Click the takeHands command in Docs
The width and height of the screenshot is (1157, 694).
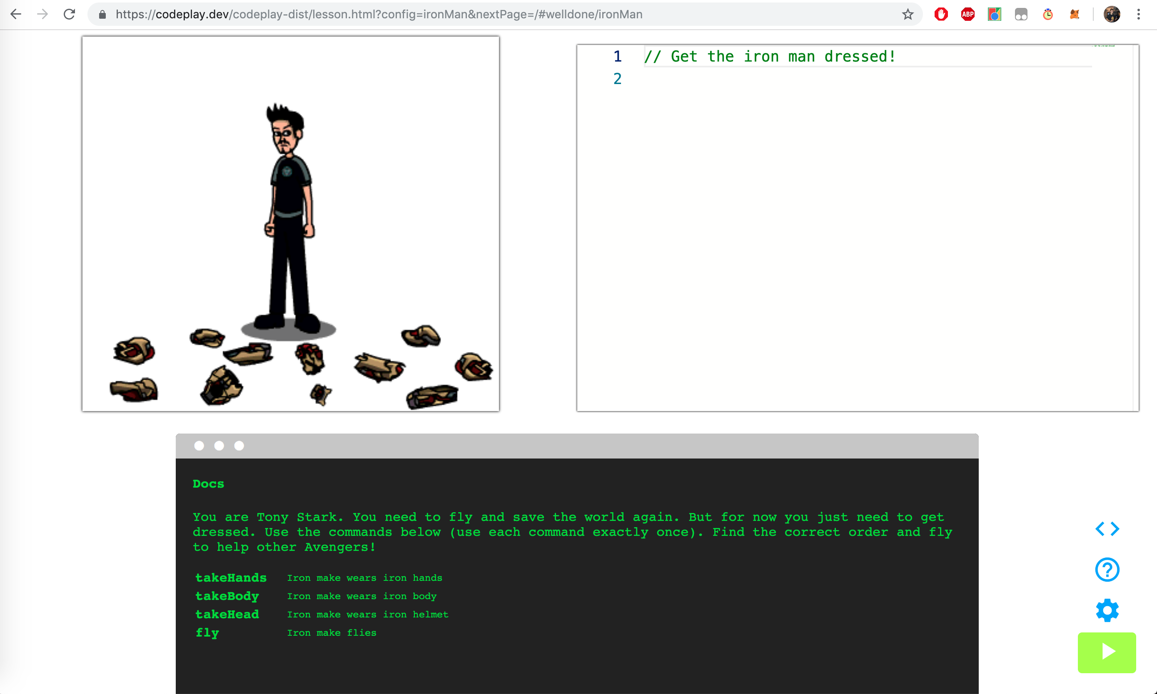pos(231,578)
